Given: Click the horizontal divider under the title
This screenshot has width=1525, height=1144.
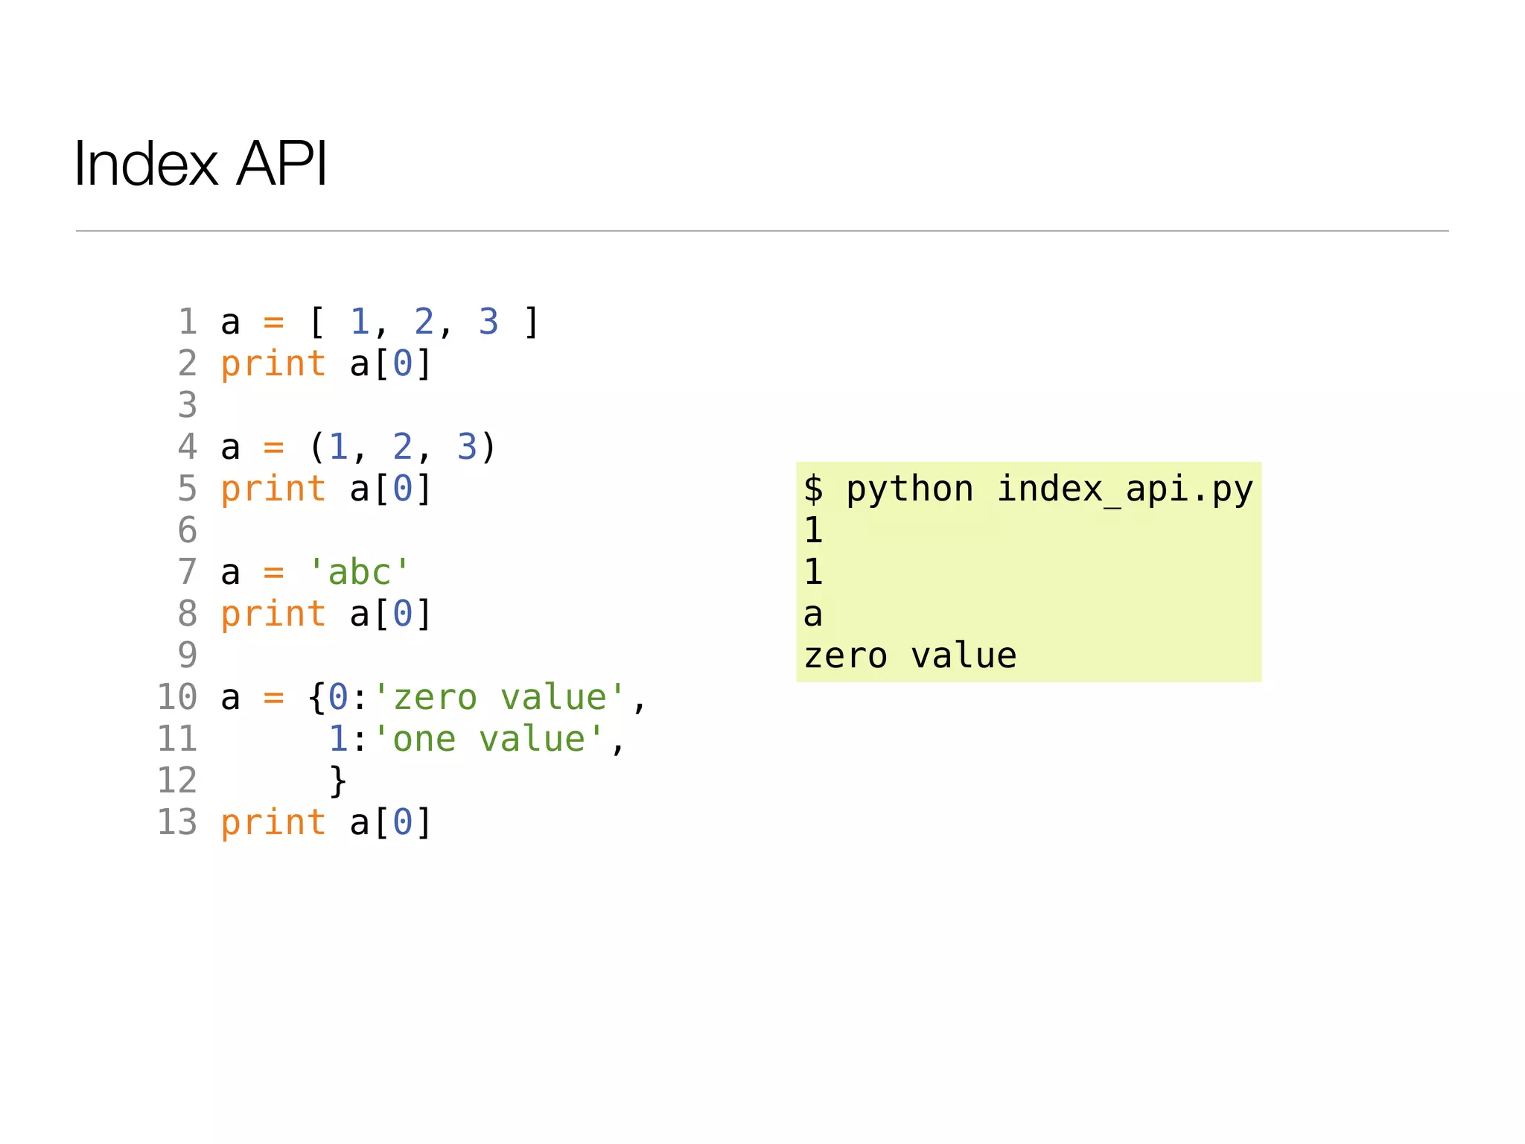Looking at the screenshot, I should tap(762, 231).
